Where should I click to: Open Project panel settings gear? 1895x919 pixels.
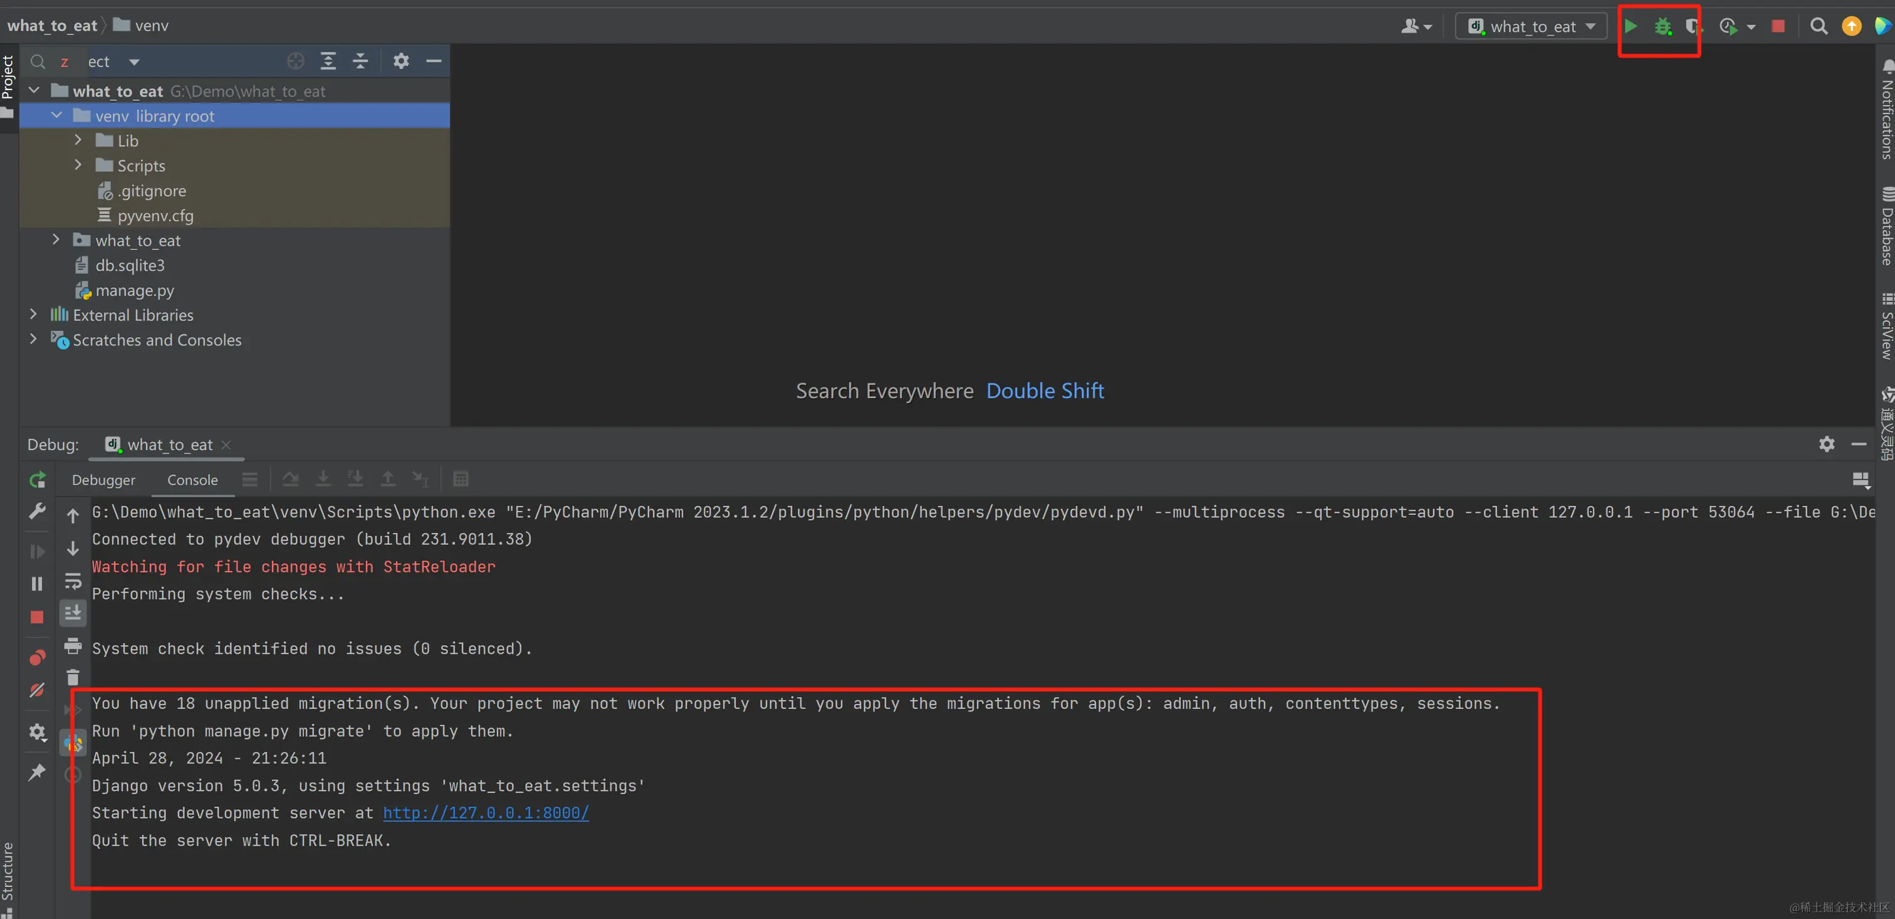click(401, 61)
